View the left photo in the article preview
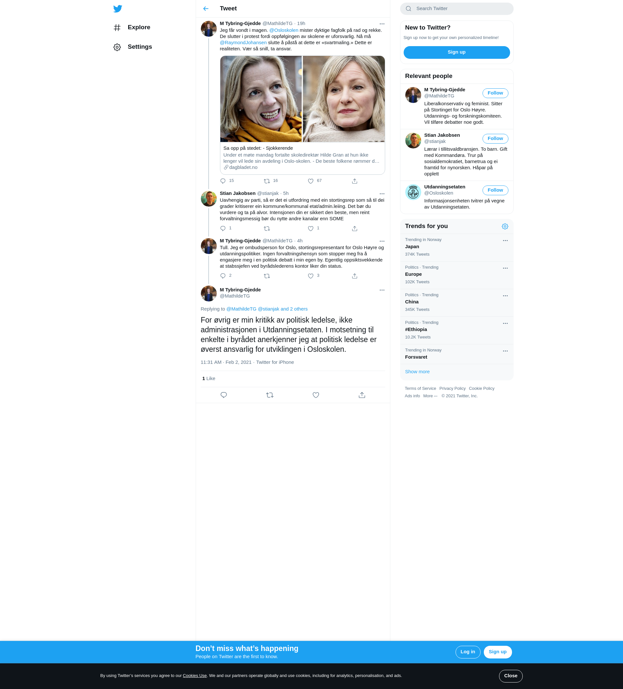The image size is (623, 689). tap(261, 99)
